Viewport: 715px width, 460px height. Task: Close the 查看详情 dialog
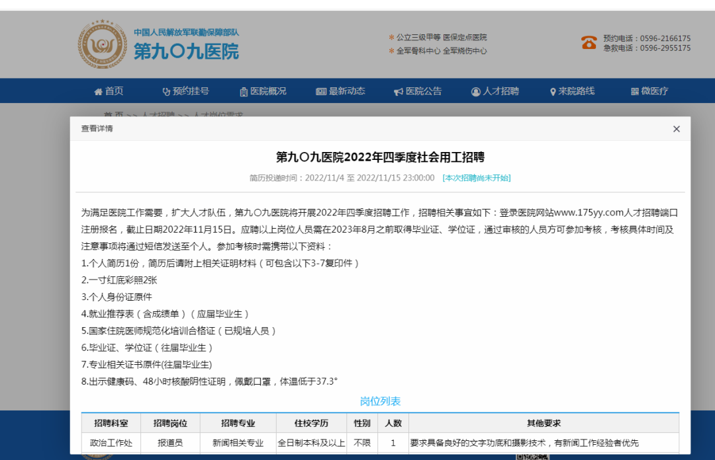click(x=676, y=129)
